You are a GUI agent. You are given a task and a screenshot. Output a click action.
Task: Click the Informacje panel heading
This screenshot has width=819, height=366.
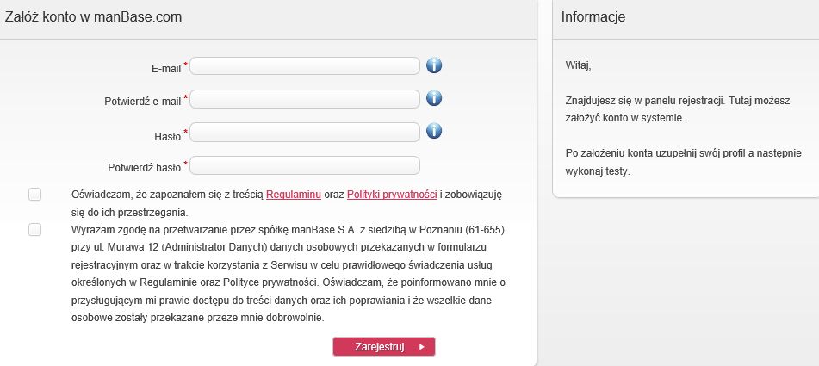point(593,16)
